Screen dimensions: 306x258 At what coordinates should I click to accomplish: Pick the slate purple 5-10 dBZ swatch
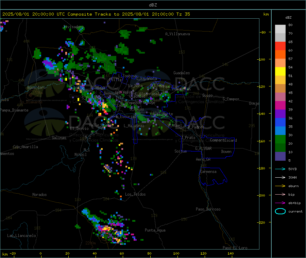coord(280,156)
